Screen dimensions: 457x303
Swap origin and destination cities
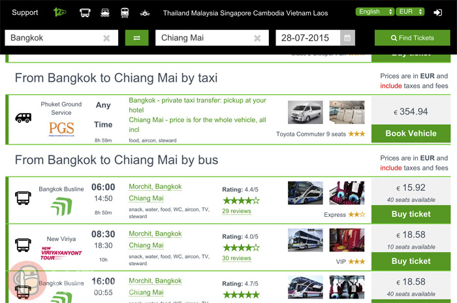point(136,38)
